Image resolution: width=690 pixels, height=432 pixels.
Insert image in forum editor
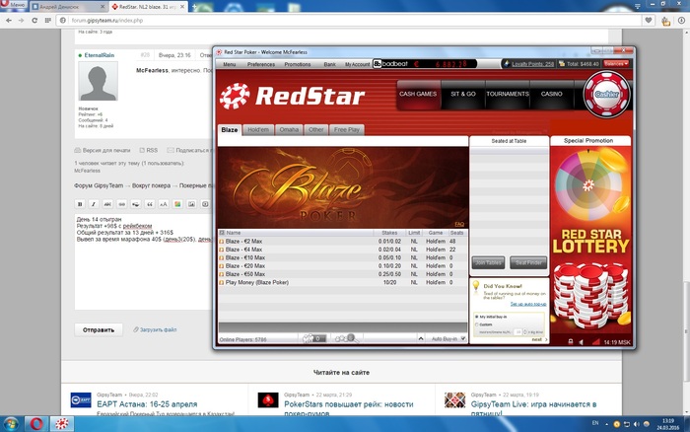click(191, 204)
